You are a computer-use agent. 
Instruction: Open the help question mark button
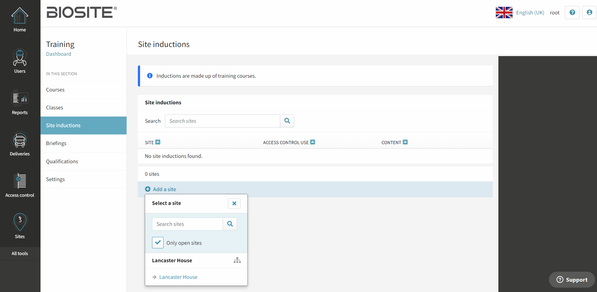coord(572,13)
